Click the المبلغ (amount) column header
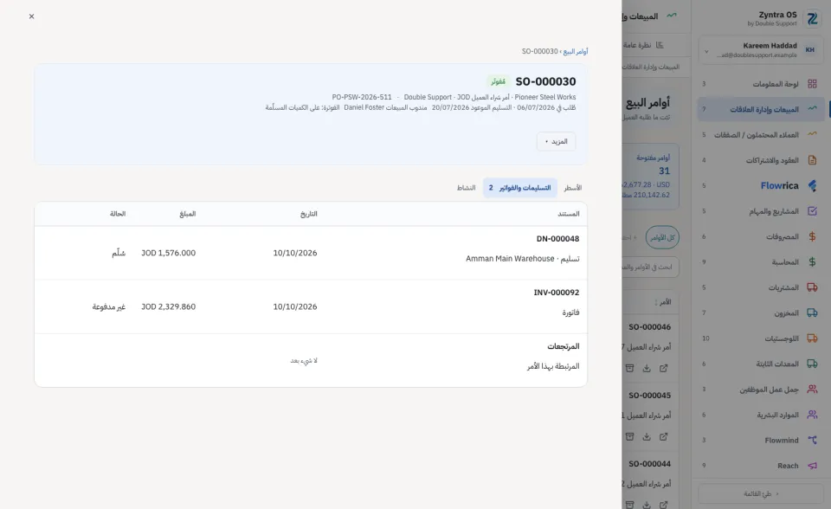The width and height of the screenshot is (831, 509). (188, 214)
